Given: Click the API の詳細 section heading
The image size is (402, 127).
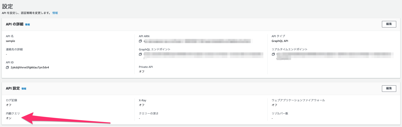Looking at the screenshot, I should click(15, 24).
